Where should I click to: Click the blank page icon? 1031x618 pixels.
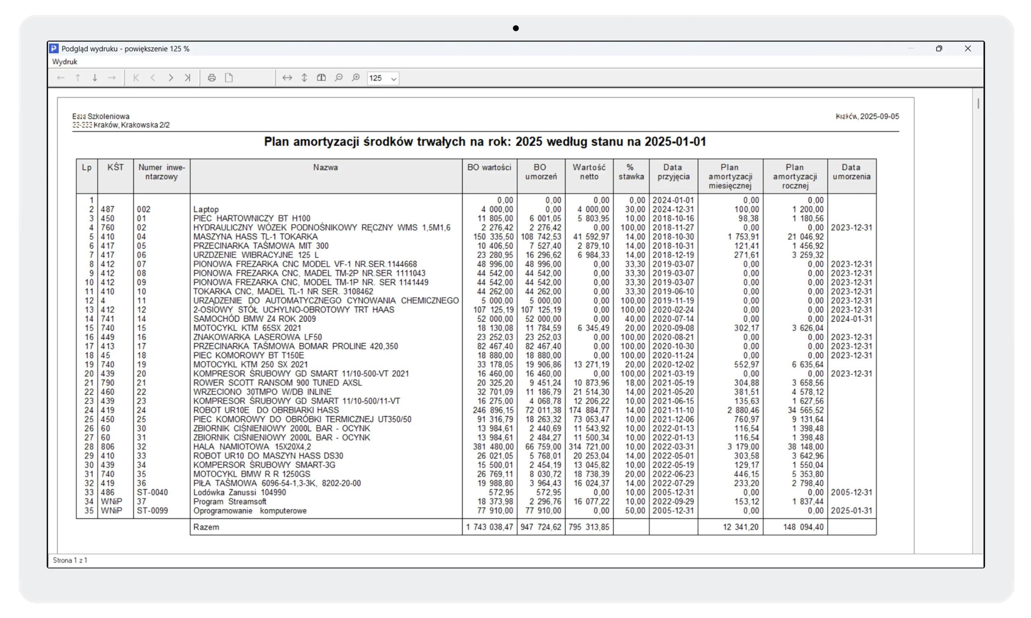pyautogui.click(x=229, y=78)
